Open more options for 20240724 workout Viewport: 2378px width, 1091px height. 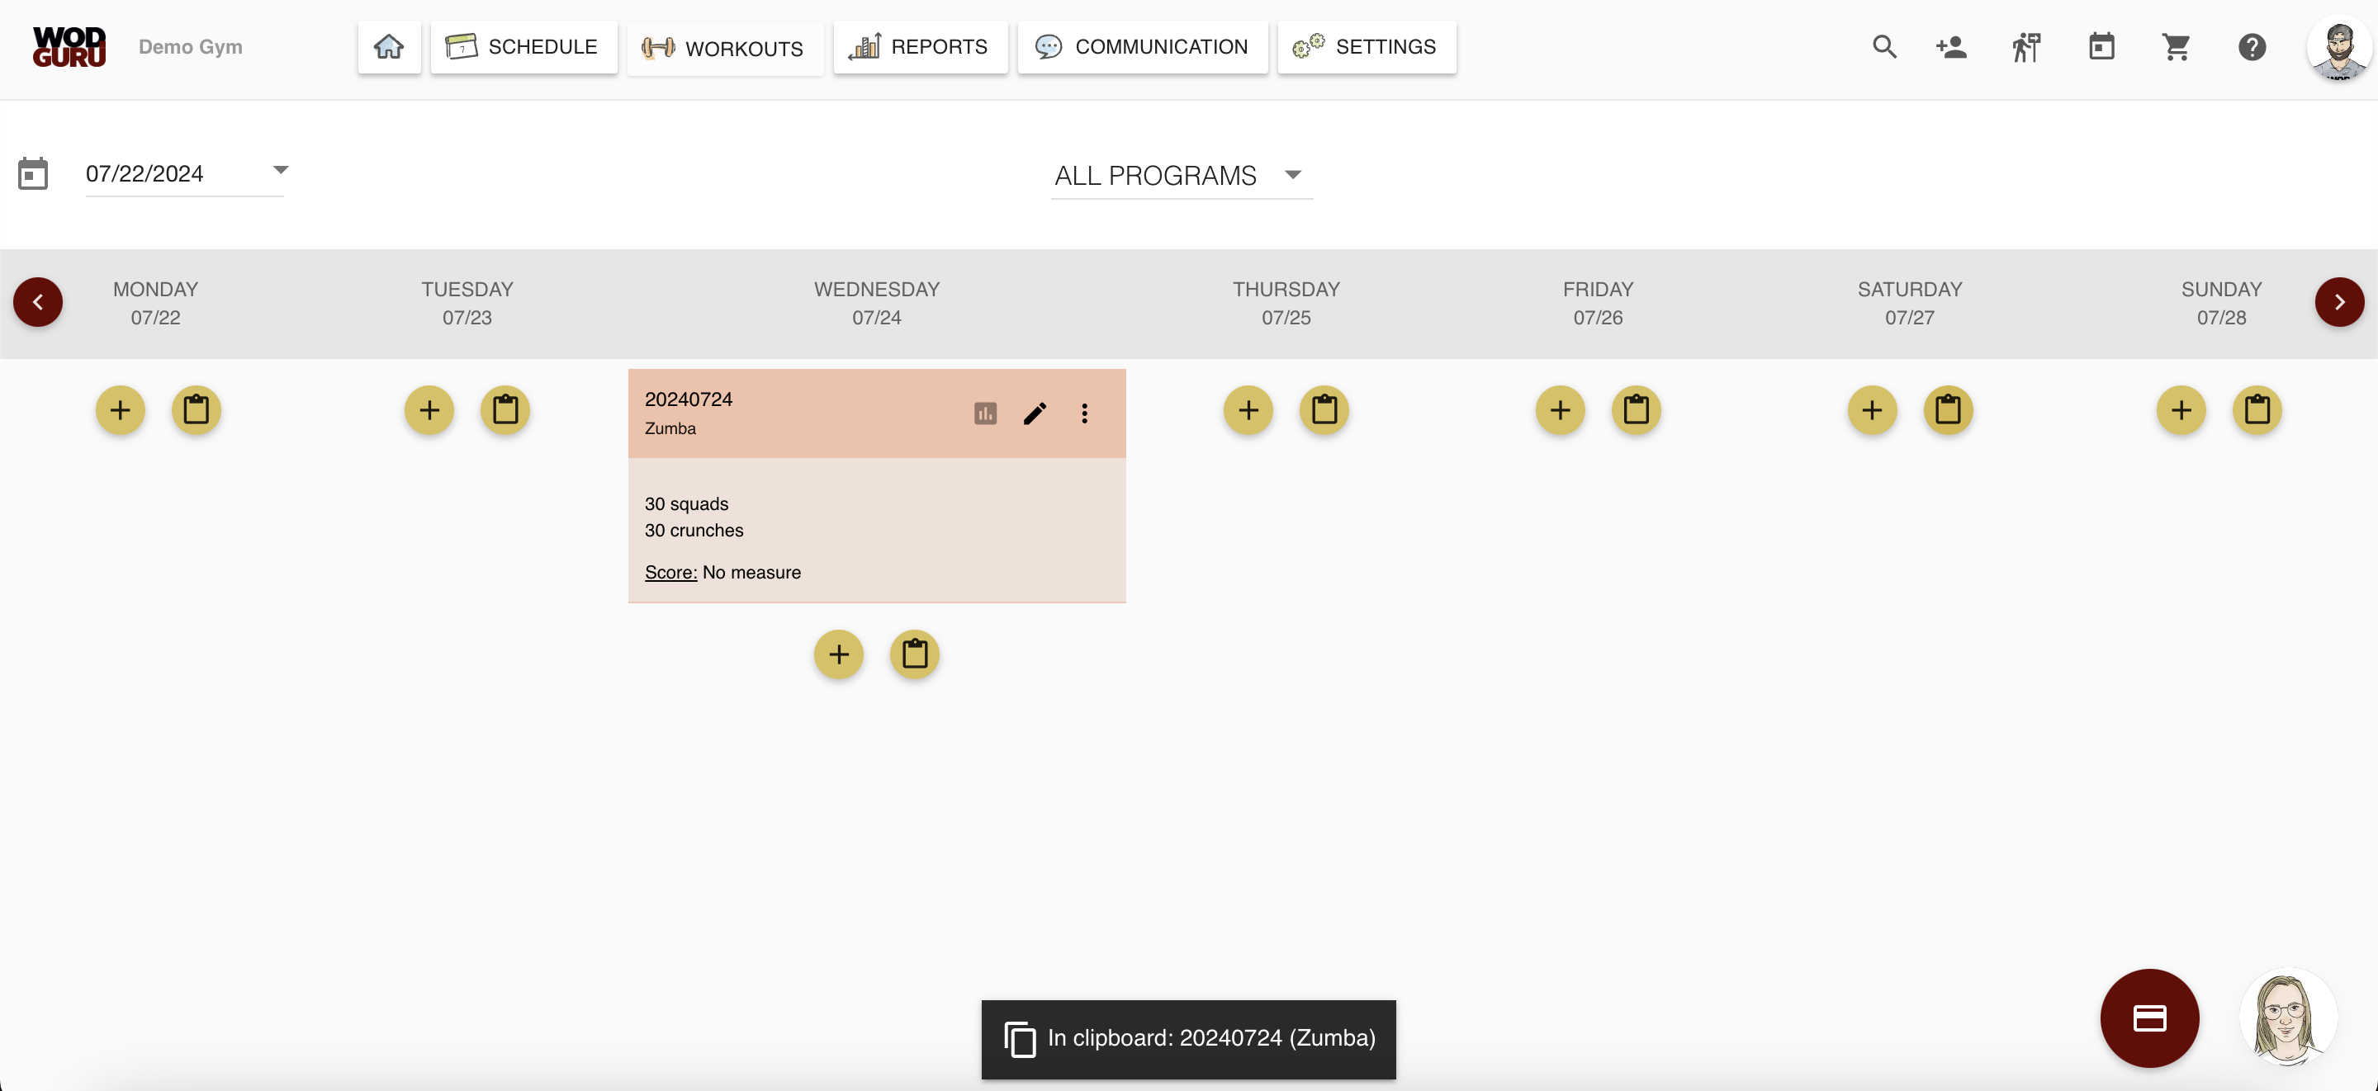click(1085, 413)
